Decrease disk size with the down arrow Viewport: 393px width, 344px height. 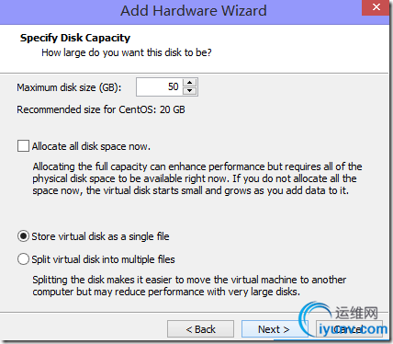tap(190, 90)
